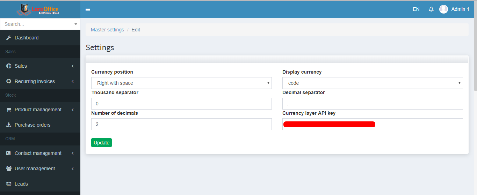This screenshot has width=477, height=195.
Task: Click the Recurring invoices recycle icon
Action: (9, 81)
